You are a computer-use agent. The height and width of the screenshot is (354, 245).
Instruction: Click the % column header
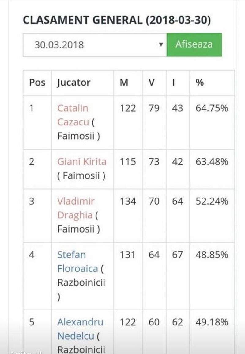[200, 83]
